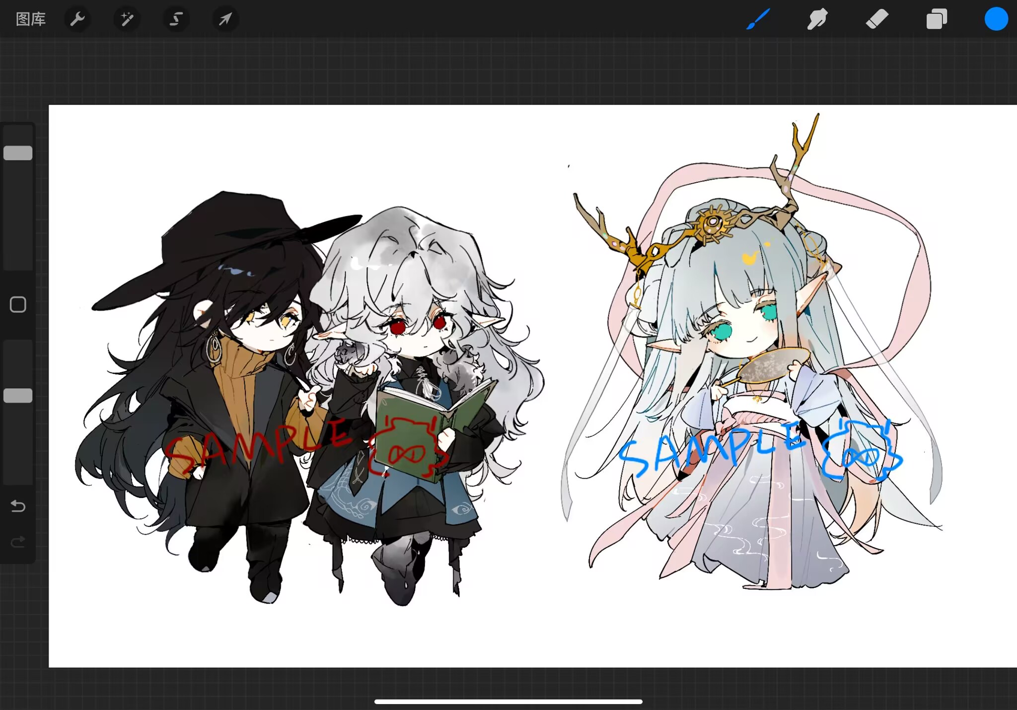This screenshot has width=1017, height=710.
Task: Open the Layers panel
Action: tap(937, 19)
